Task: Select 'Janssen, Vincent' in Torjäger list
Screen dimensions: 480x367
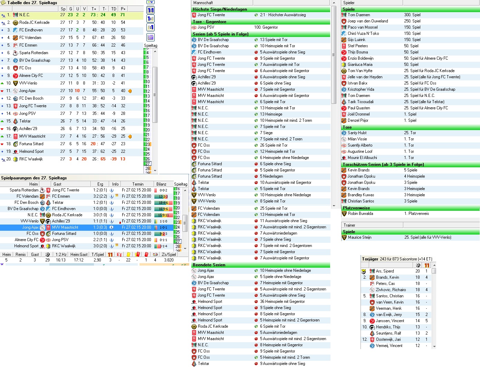Action: pyautogui.click(x=396, y=321)
